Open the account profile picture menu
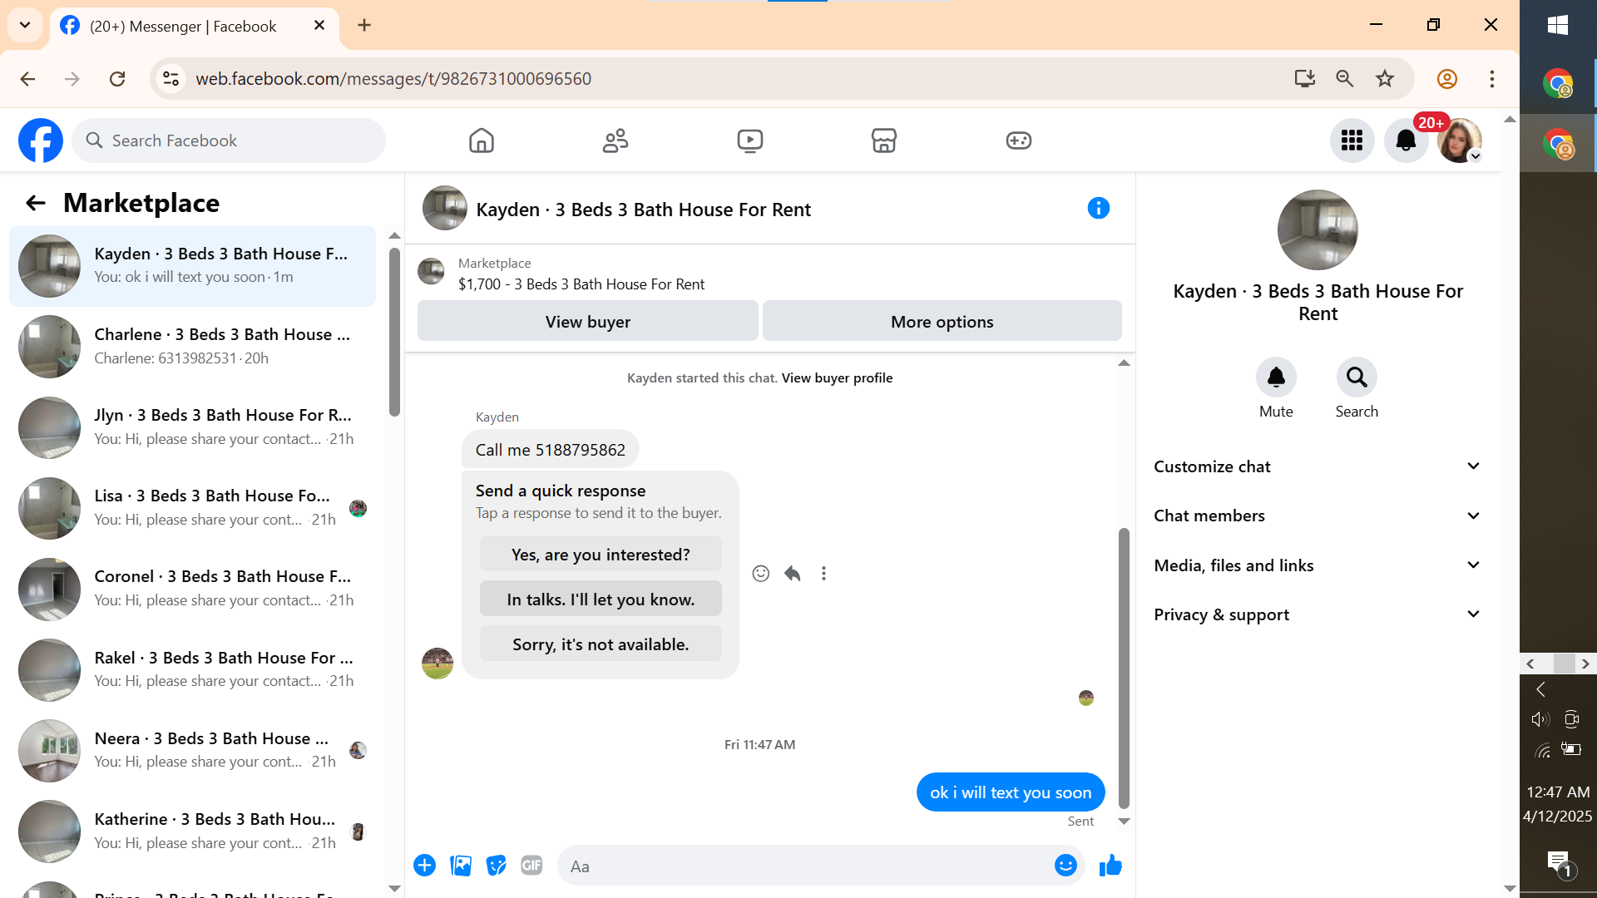 point(1460,141)
